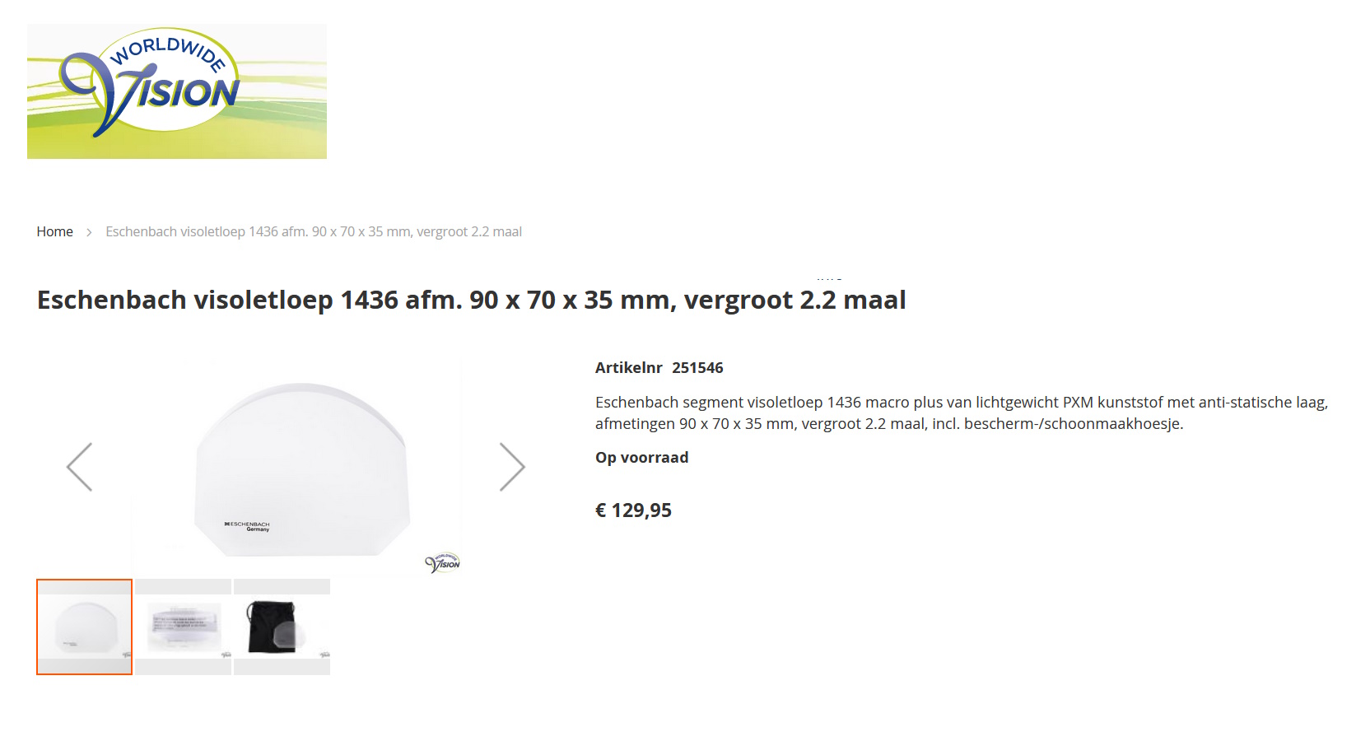Click the Op voorraad stock status
Screen dimensions: 1356x741
[641, 458]
